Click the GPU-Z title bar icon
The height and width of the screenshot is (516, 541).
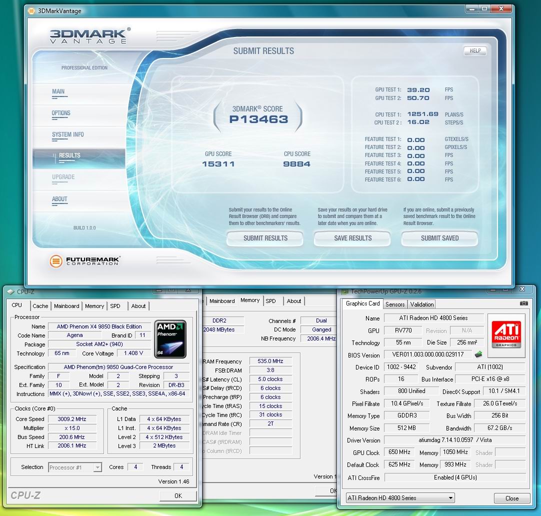[x=344, y=292]
